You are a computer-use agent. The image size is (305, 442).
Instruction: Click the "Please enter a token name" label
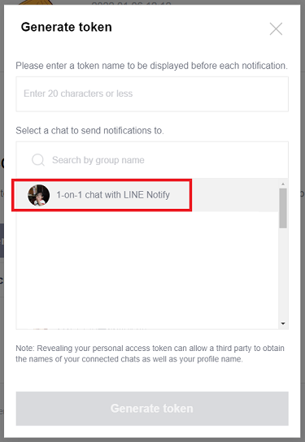(151, 66)
